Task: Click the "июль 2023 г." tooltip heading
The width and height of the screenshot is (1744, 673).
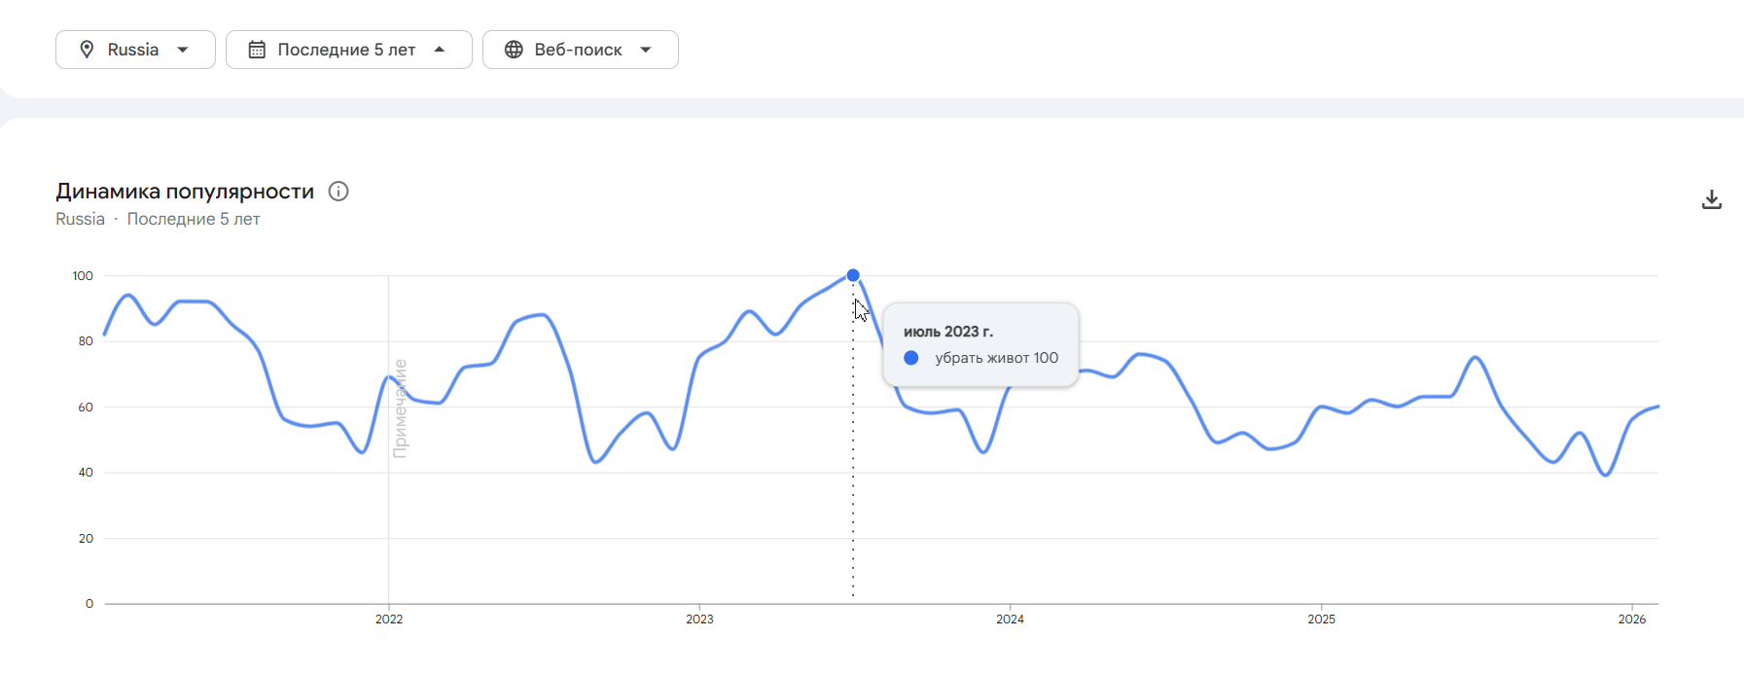Action: pyautogui.click(x=948, y=332)
